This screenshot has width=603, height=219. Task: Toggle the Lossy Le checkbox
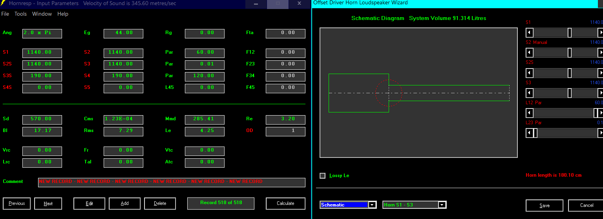pos(323,176)
